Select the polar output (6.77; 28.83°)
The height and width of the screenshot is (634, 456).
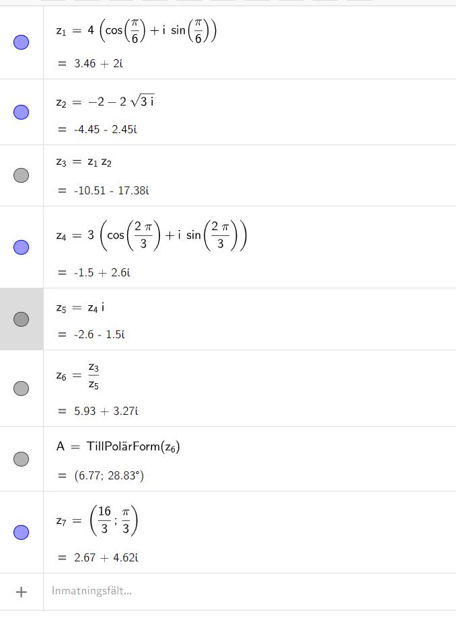pos(109,476)
